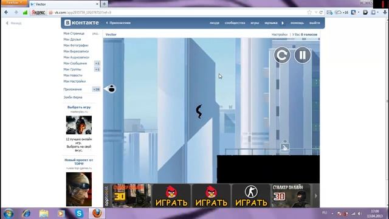Open a new tab with plus button
This screenshot has height=219, width=389.
coord(104,4)
